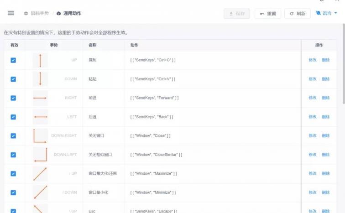Click the 操作 column header

pos(319,45)
